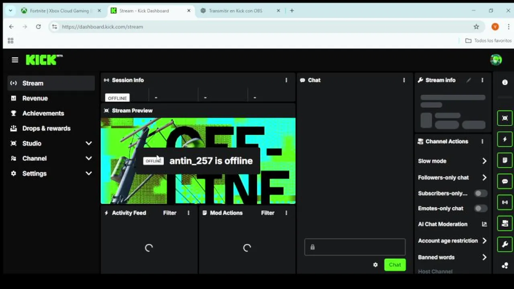Bookmark this page with star icon
Viewport: 514px width, 289px height.
[476, 27]
